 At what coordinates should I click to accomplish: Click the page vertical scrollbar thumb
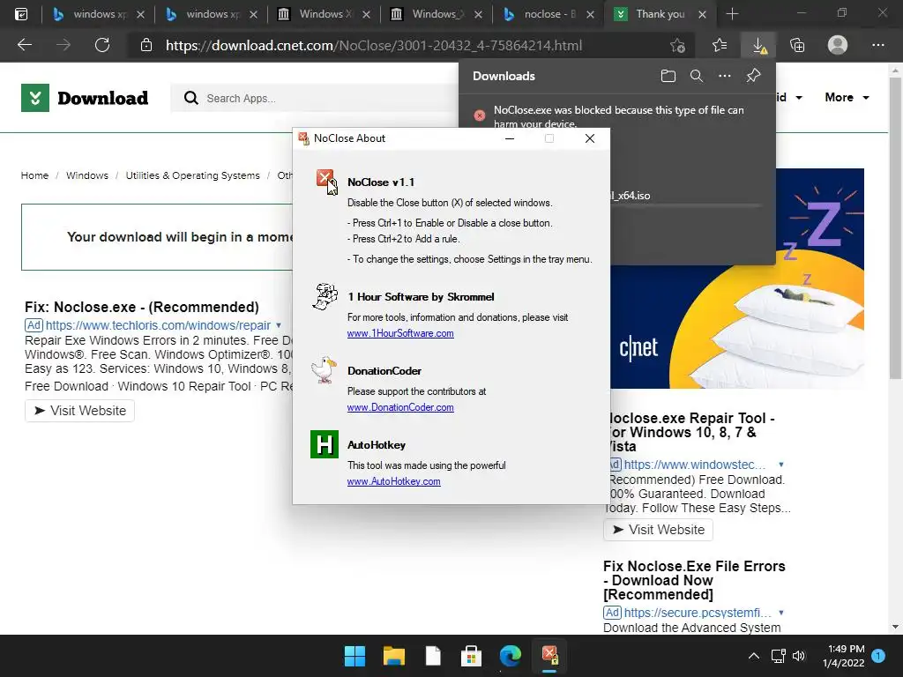click(895, 227)
